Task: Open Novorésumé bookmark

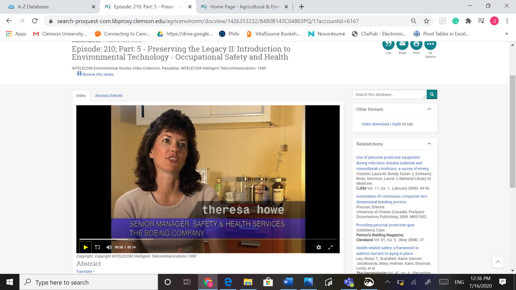Action: point(327,34)
